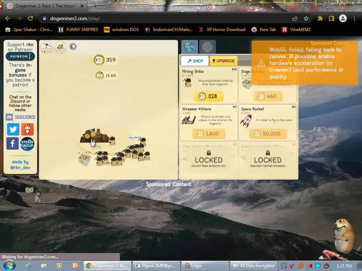The height and width of the screenshot is (271, 362).
Task: Select the Earth location button
Action: pos(189,47)
